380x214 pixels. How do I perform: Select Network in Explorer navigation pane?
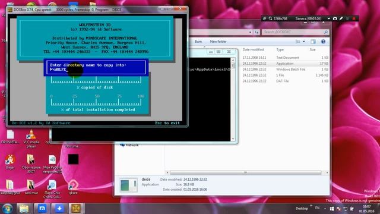[132, 145]
